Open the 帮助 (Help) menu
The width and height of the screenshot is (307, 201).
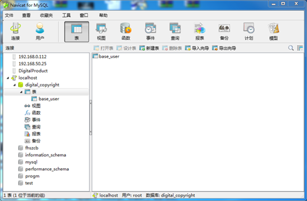pyautogui.click(x=103, y=15)
